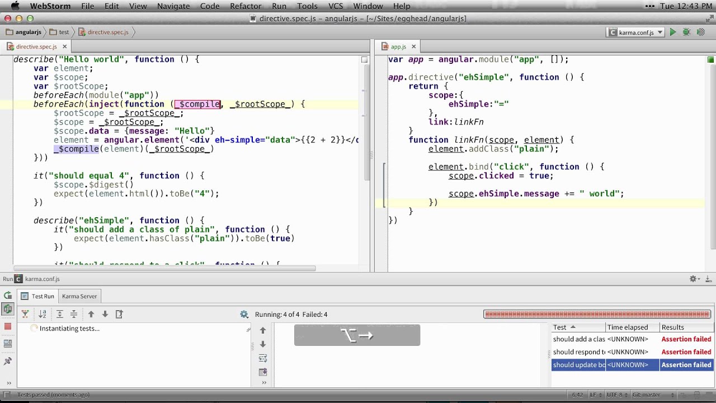
Task: Select 'Instantiating tests...' tree node
Action: click(x=69, y=329)
